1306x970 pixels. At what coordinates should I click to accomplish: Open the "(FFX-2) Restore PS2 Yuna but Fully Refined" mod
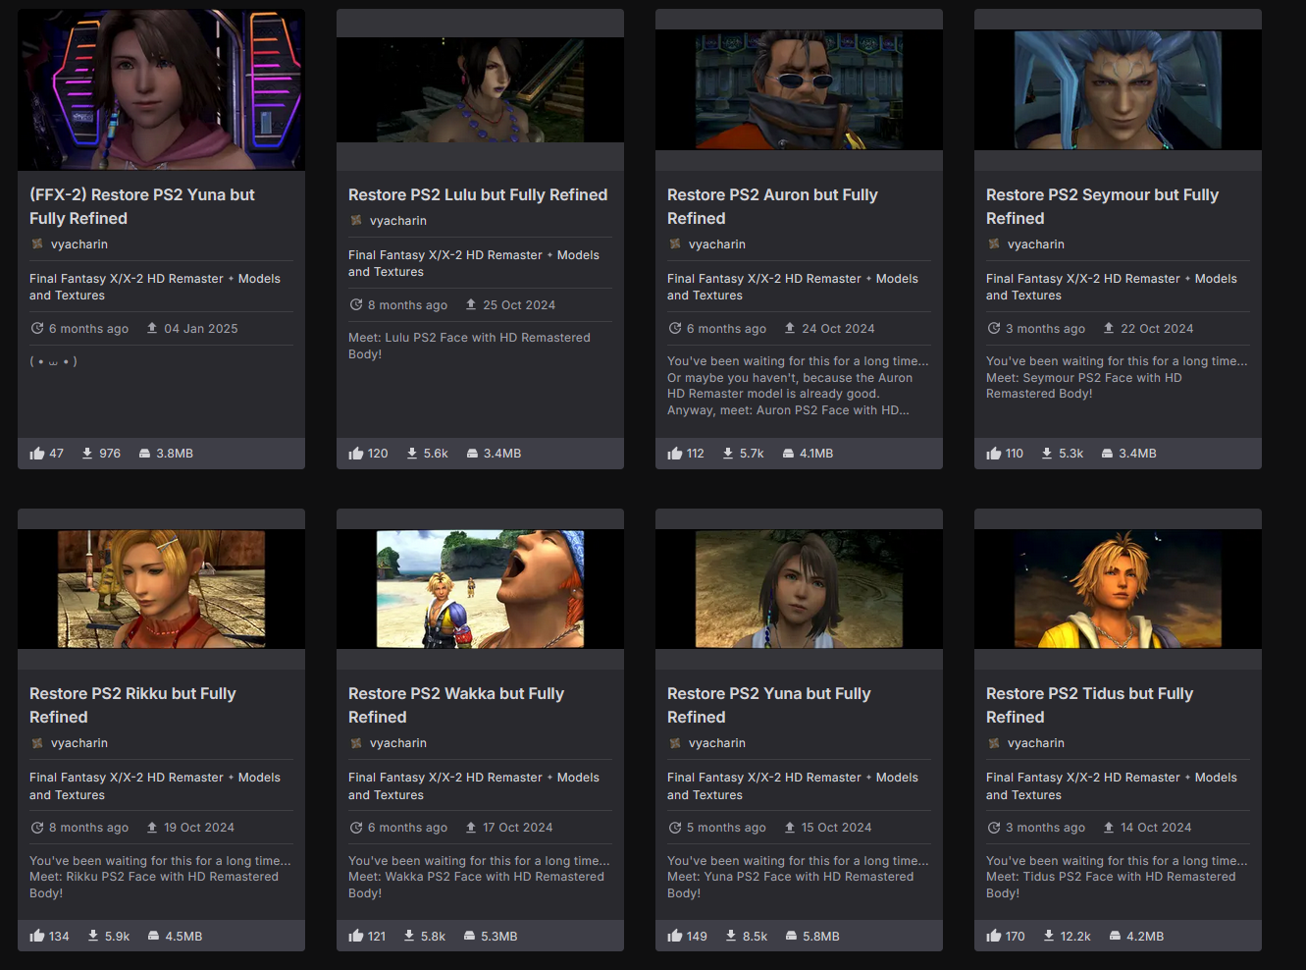click(141, 207)
